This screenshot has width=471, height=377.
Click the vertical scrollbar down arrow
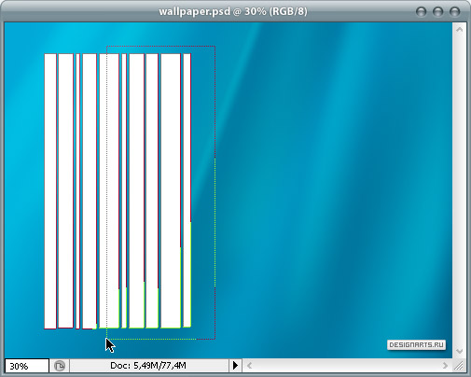point(460,351)
